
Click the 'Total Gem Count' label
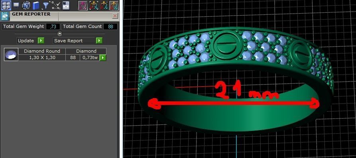(x=83, y=26)
